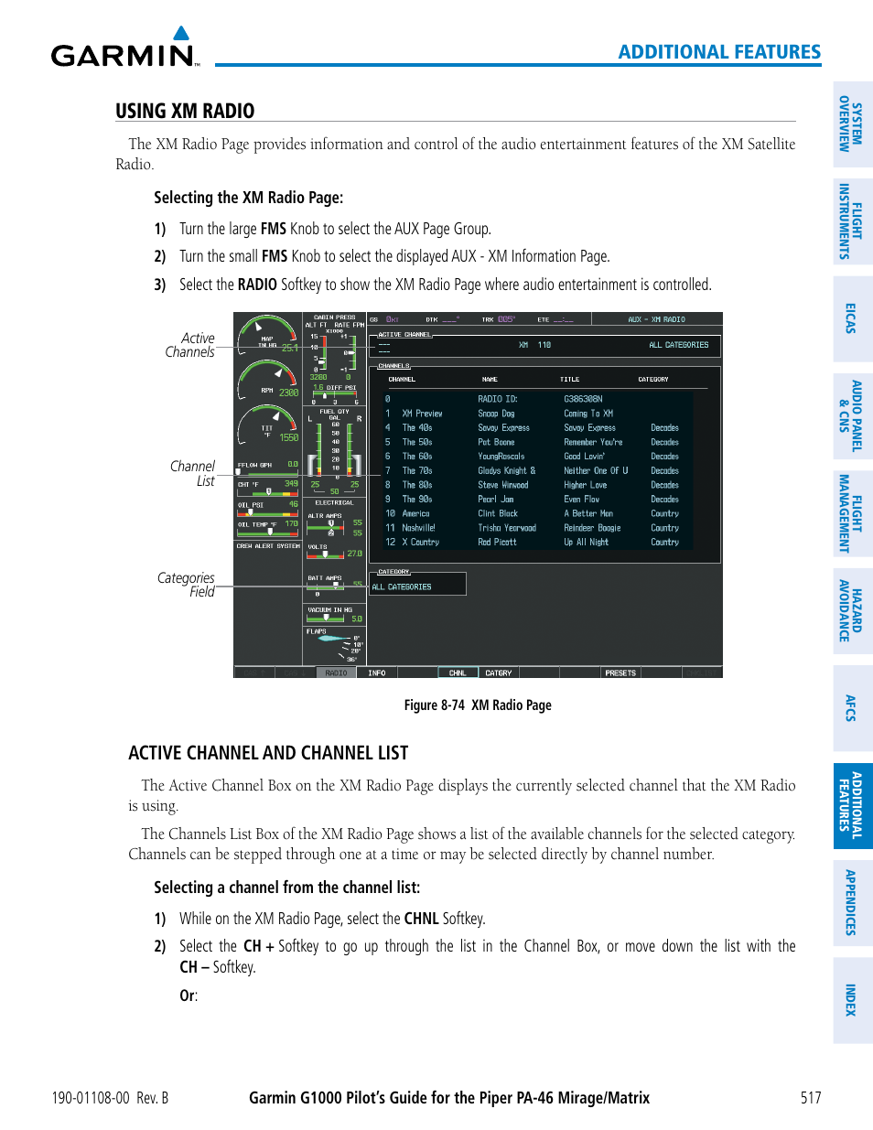Click page number 517
Image resolution: width=873 pixels, height=1130 pixels.
[811, 1098]
